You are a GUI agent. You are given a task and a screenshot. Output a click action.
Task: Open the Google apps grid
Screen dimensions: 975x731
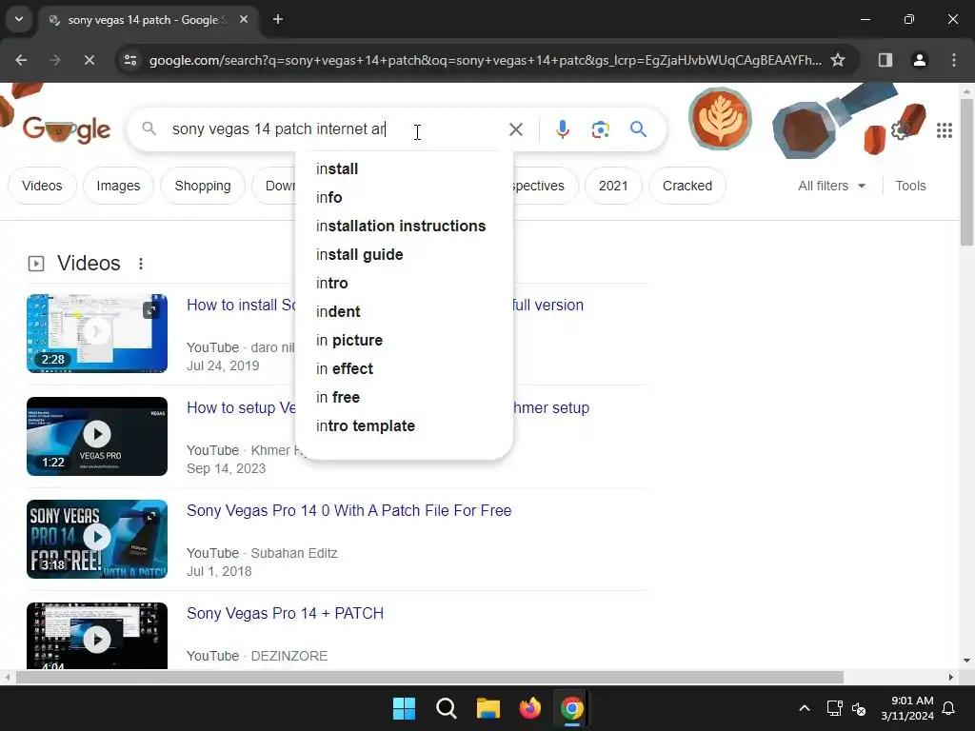(x=944, y=129)
